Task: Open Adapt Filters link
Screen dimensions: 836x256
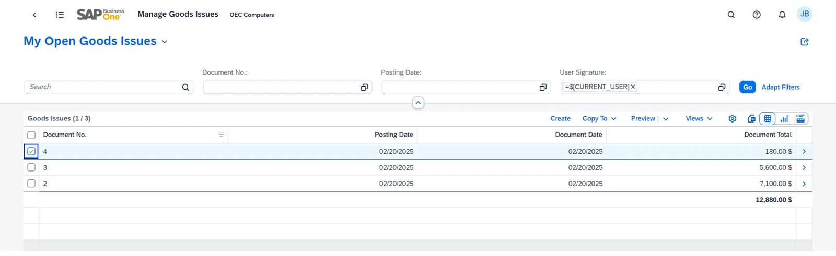Action: 781,87
